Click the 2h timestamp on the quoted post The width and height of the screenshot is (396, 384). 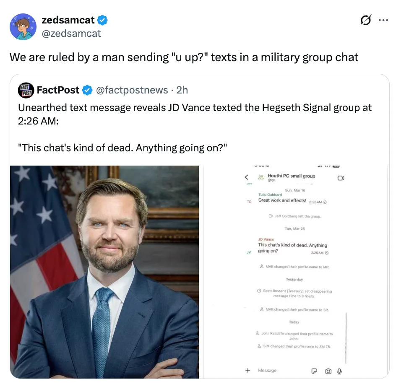pyautogui.click(x=182, y=90)
